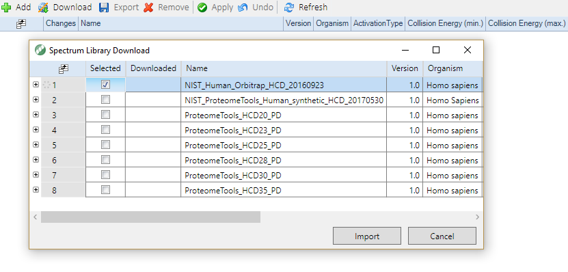Click the ProteomeTools_HCD30_PD name cell
The height and width of the screenshot is (272, 568).
(284, 176)
